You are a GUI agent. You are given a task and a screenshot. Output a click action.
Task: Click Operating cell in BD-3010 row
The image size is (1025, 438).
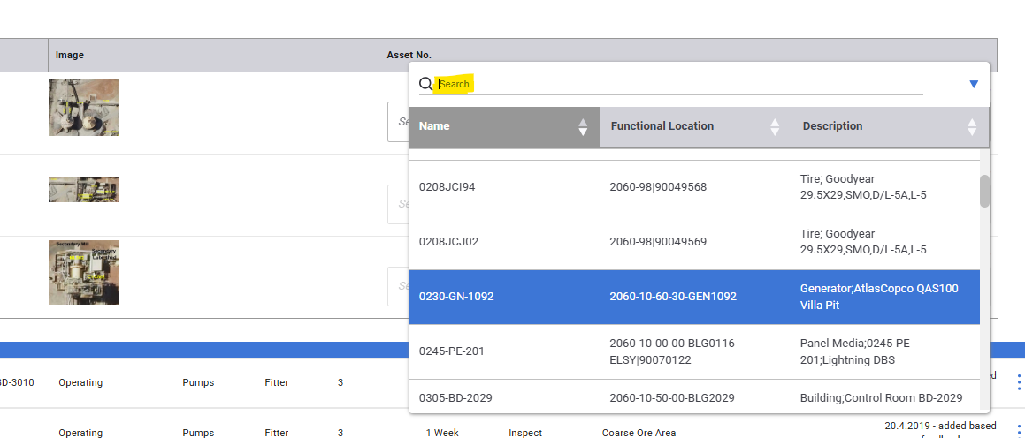point(80,382)
